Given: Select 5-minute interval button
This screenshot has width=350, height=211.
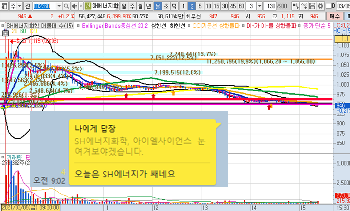Looking at the screenshot, I should click(x=200, y=6).
